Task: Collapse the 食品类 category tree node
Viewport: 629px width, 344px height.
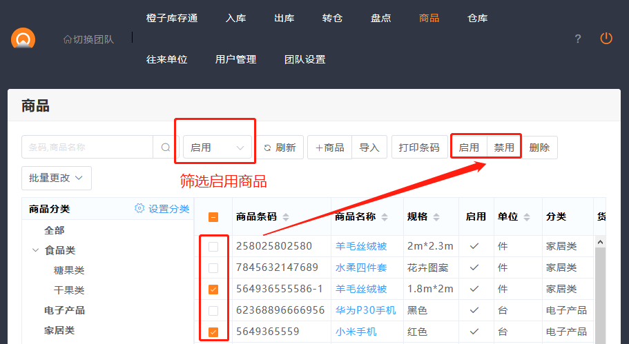Action: tap(35, 250)
